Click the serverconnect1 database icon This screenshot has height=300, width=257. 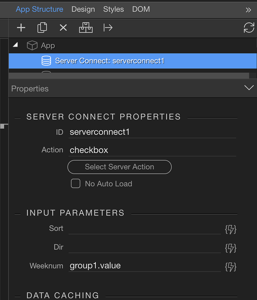46,61
